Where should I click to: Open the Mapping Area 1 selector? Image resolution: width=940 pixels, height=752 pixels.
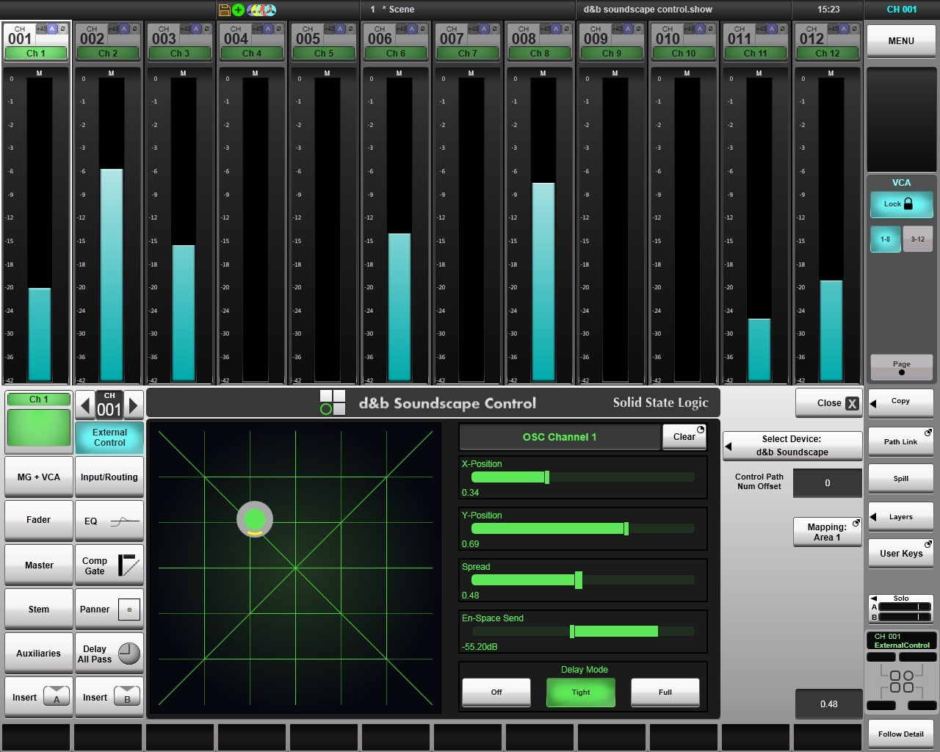[827, 532]
